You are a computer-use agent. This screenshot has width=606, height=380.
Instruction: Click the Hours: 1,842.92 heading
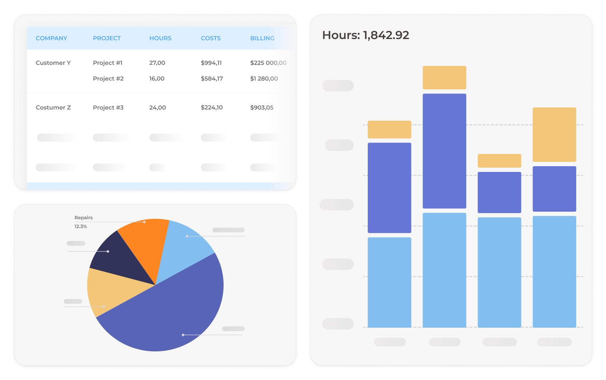365,35
